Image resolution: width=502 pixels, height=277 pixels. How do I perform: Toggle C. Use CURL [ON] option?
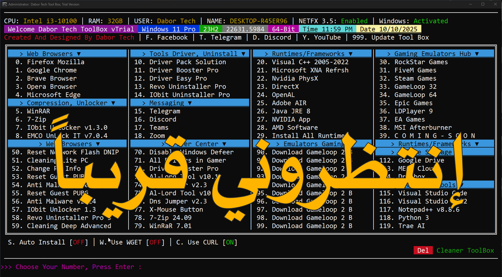coord(207,242)
